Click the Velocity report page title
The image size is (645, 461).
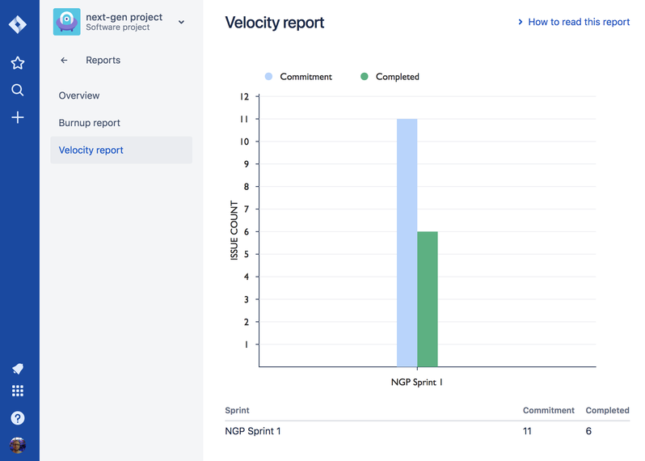point(274,23)
